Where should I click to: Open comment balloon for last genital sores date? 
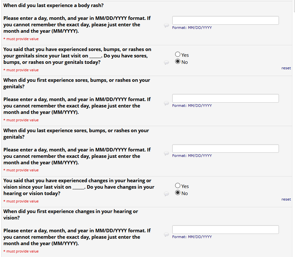[166, 153]
